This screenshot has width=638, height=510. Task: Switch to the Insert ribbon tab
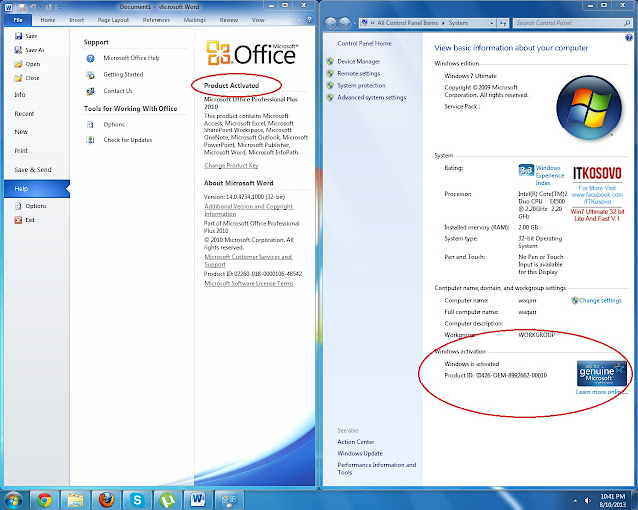coord(76,20)
